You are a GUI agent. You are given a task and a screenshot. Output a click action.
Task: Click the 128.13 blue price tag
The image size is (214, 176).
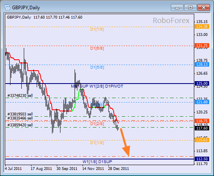click(202, 65)
